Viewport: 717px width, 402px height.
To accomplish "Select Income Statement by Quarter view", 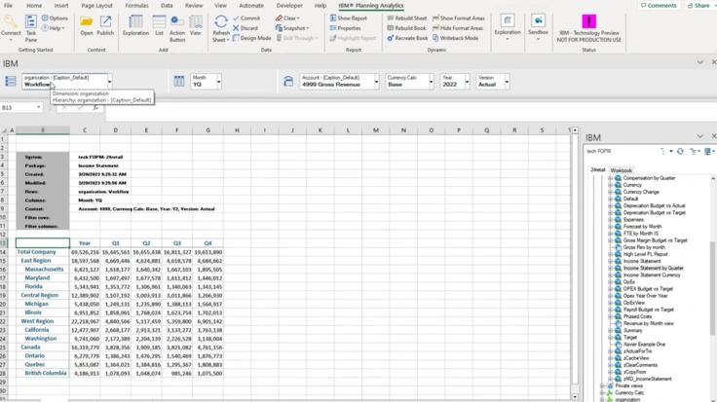I will tap(654, 268).
